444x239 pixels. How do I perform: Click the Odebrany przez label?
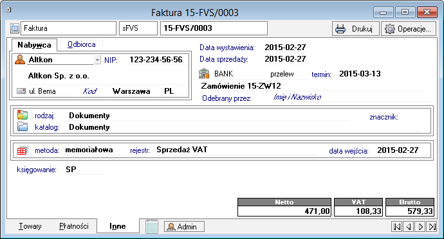[x=227, y=98]
